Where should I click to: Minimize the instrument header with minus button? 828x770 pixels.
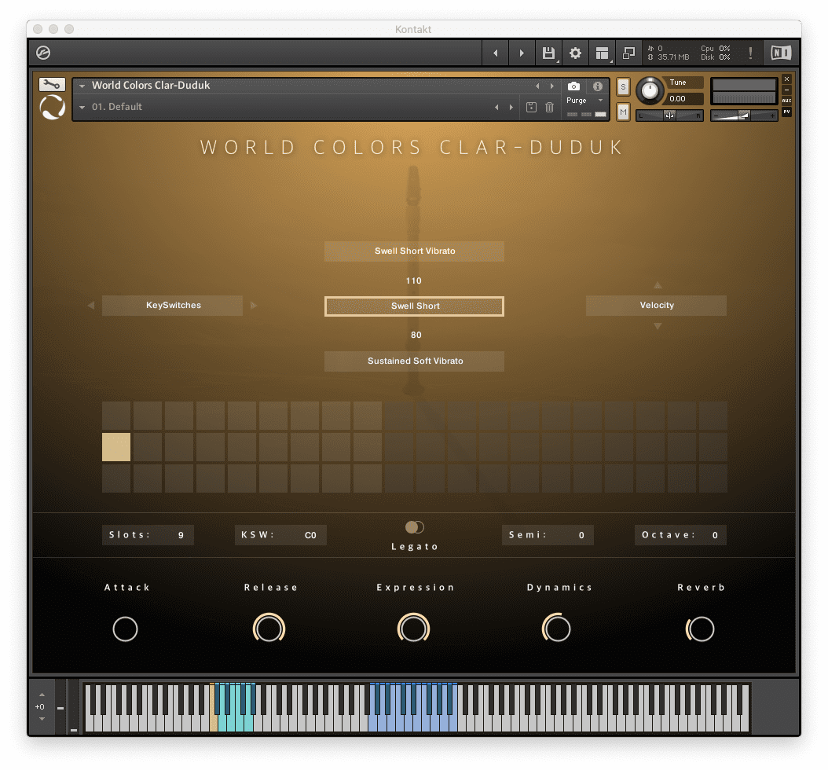[787, 90]
